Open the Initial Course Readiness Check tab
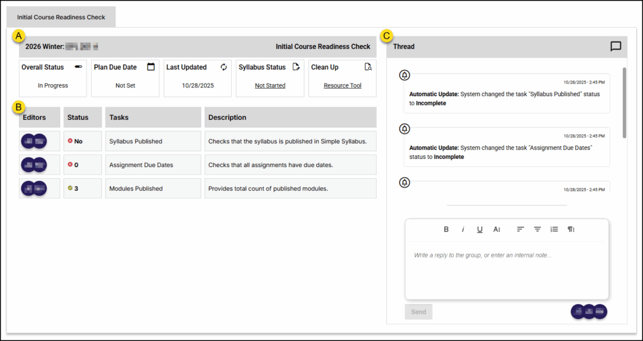This screenshot has width=643, height=341. click(x=61, y=17)
